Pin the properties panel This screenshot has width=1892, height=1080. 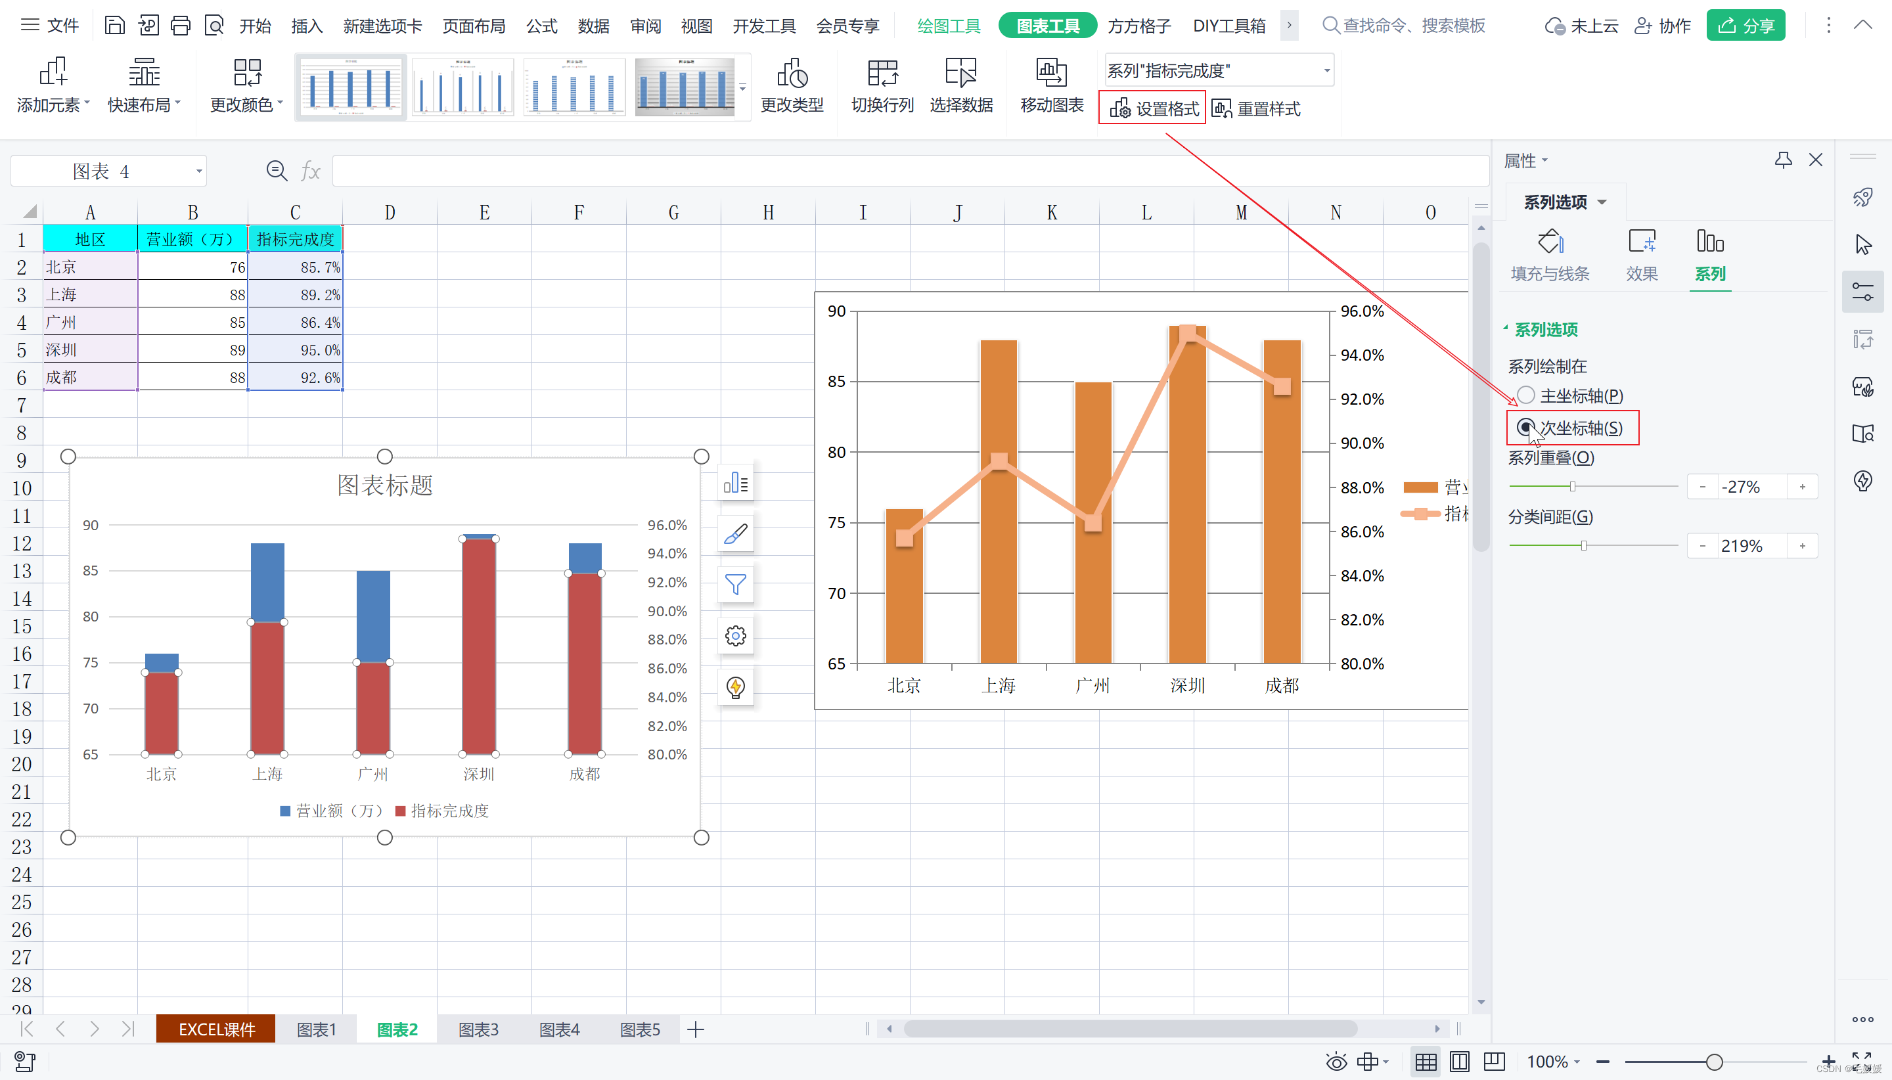[1783, 160]
